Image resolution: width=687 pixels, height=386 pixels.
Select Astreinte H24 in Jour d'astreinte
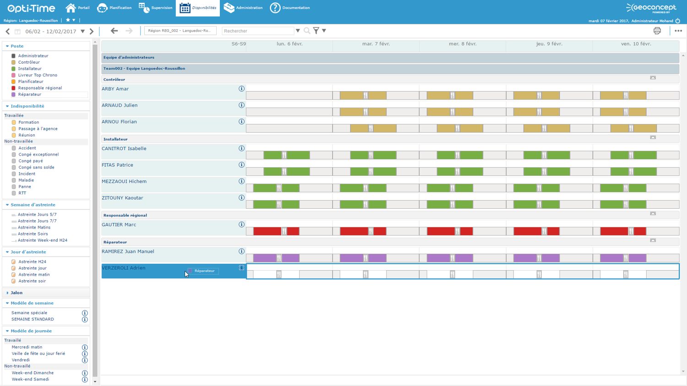coord(32,262)
